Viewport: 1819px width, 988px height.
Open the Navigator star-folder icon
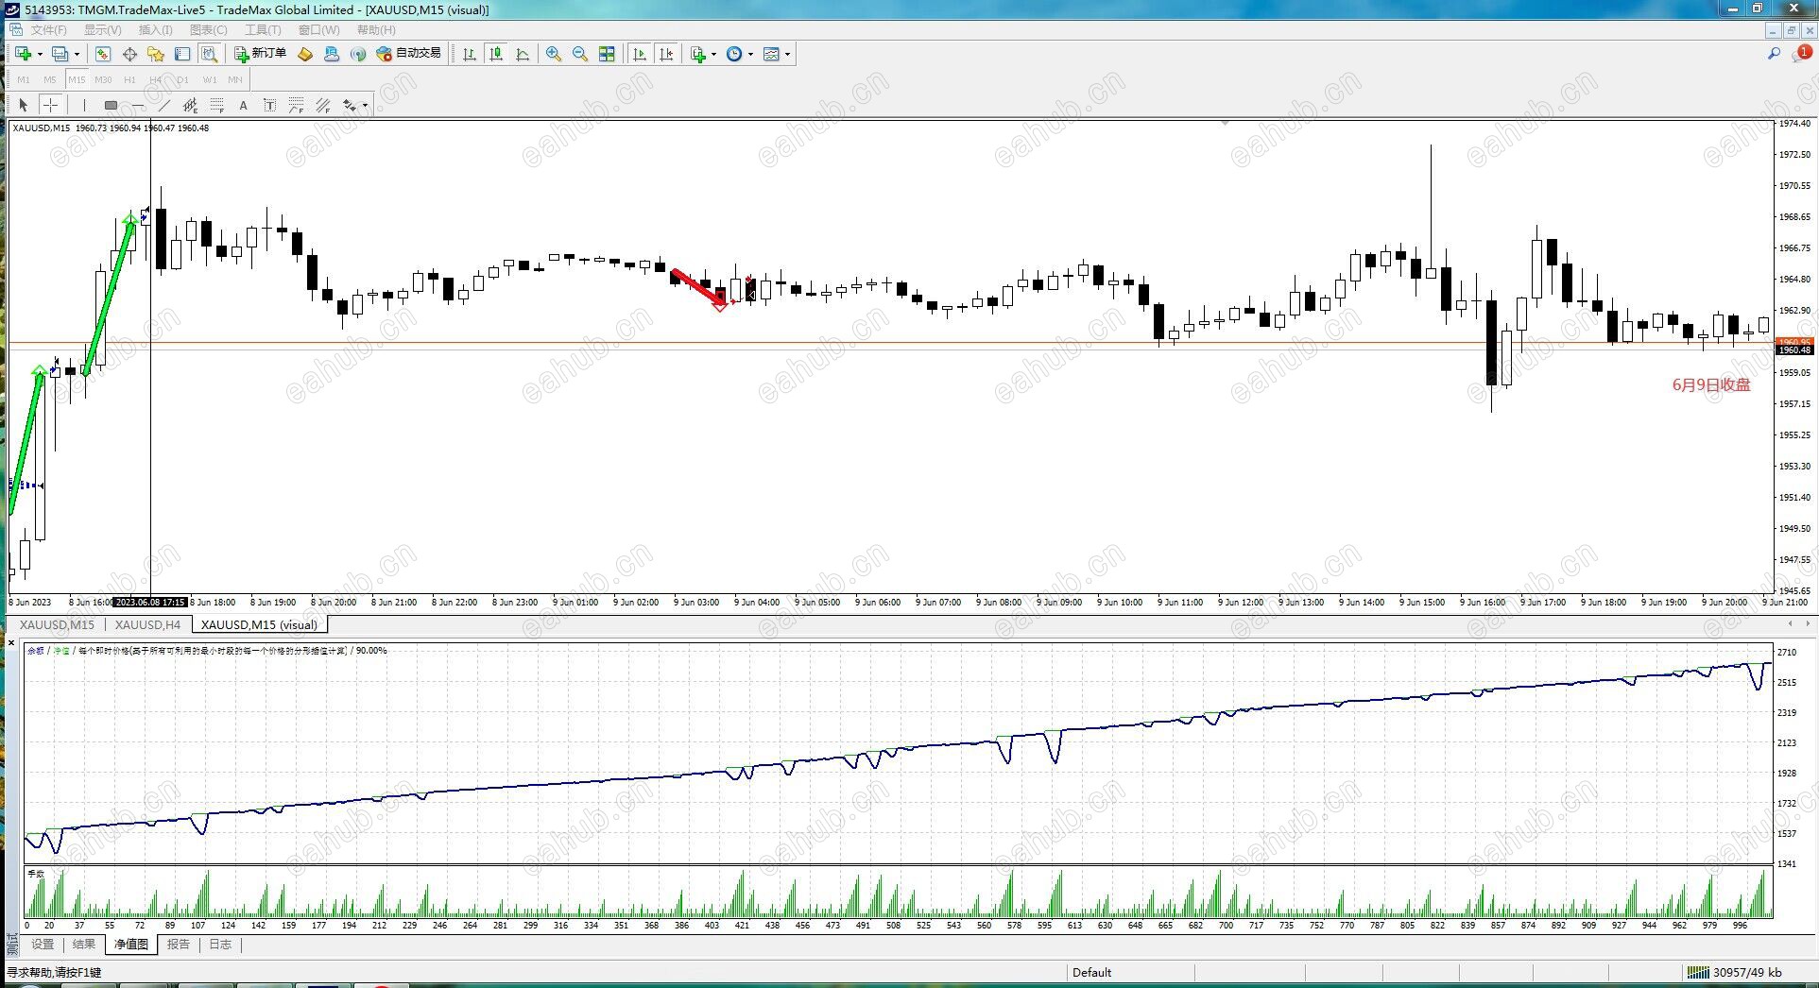click(x=156, y=54)
